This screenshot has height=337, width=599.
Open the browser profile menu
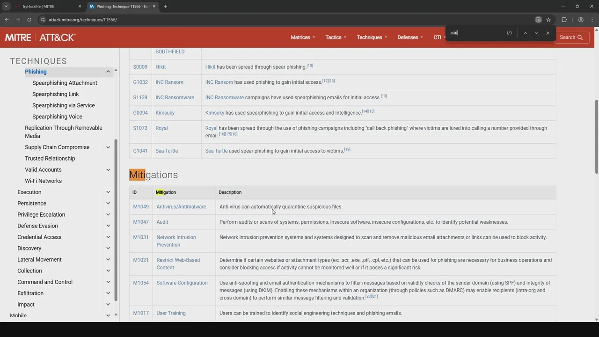coord(581,20)
